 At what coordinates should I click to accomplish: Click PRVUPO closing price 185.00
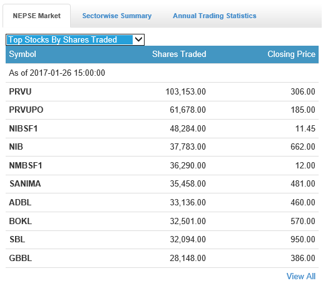click(303, 110)
